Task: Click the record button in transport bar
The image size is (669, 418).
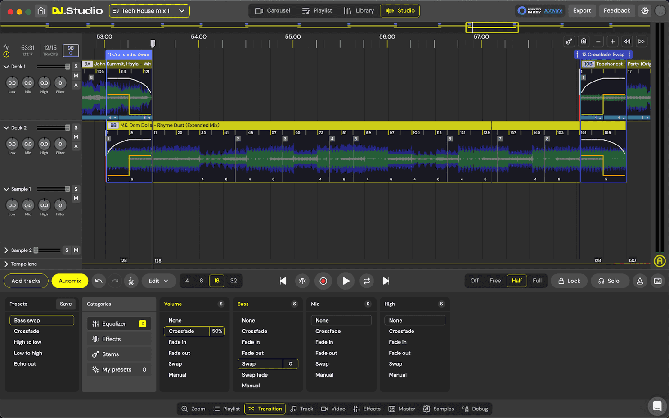Action: point(323,281)
